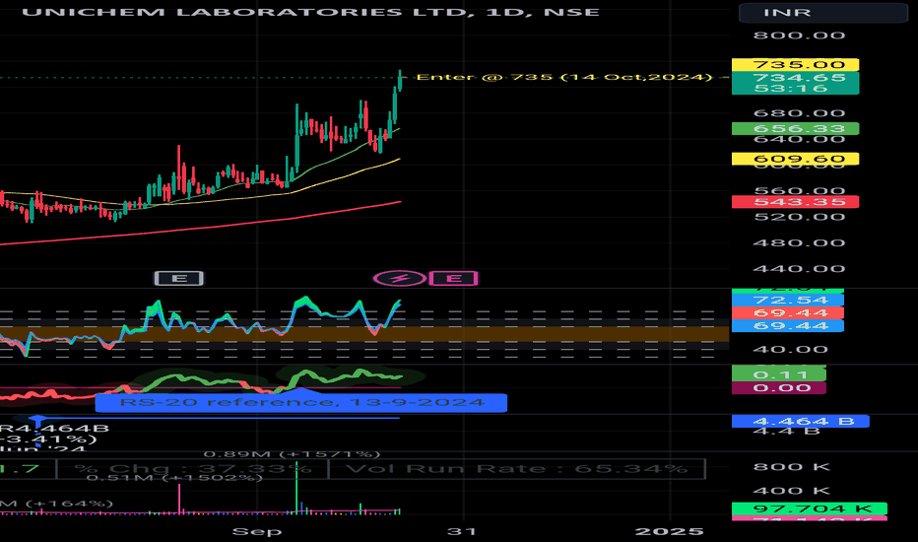Click the '0.89M (+1571%)' volume annotation
Image resolution: width=918 pixels, height=542 pixels.
[x=292, y=454]
